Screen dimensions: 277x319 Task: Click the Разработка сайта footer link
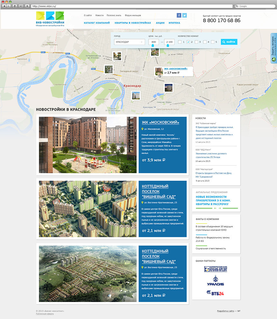[x=225, y=311]
